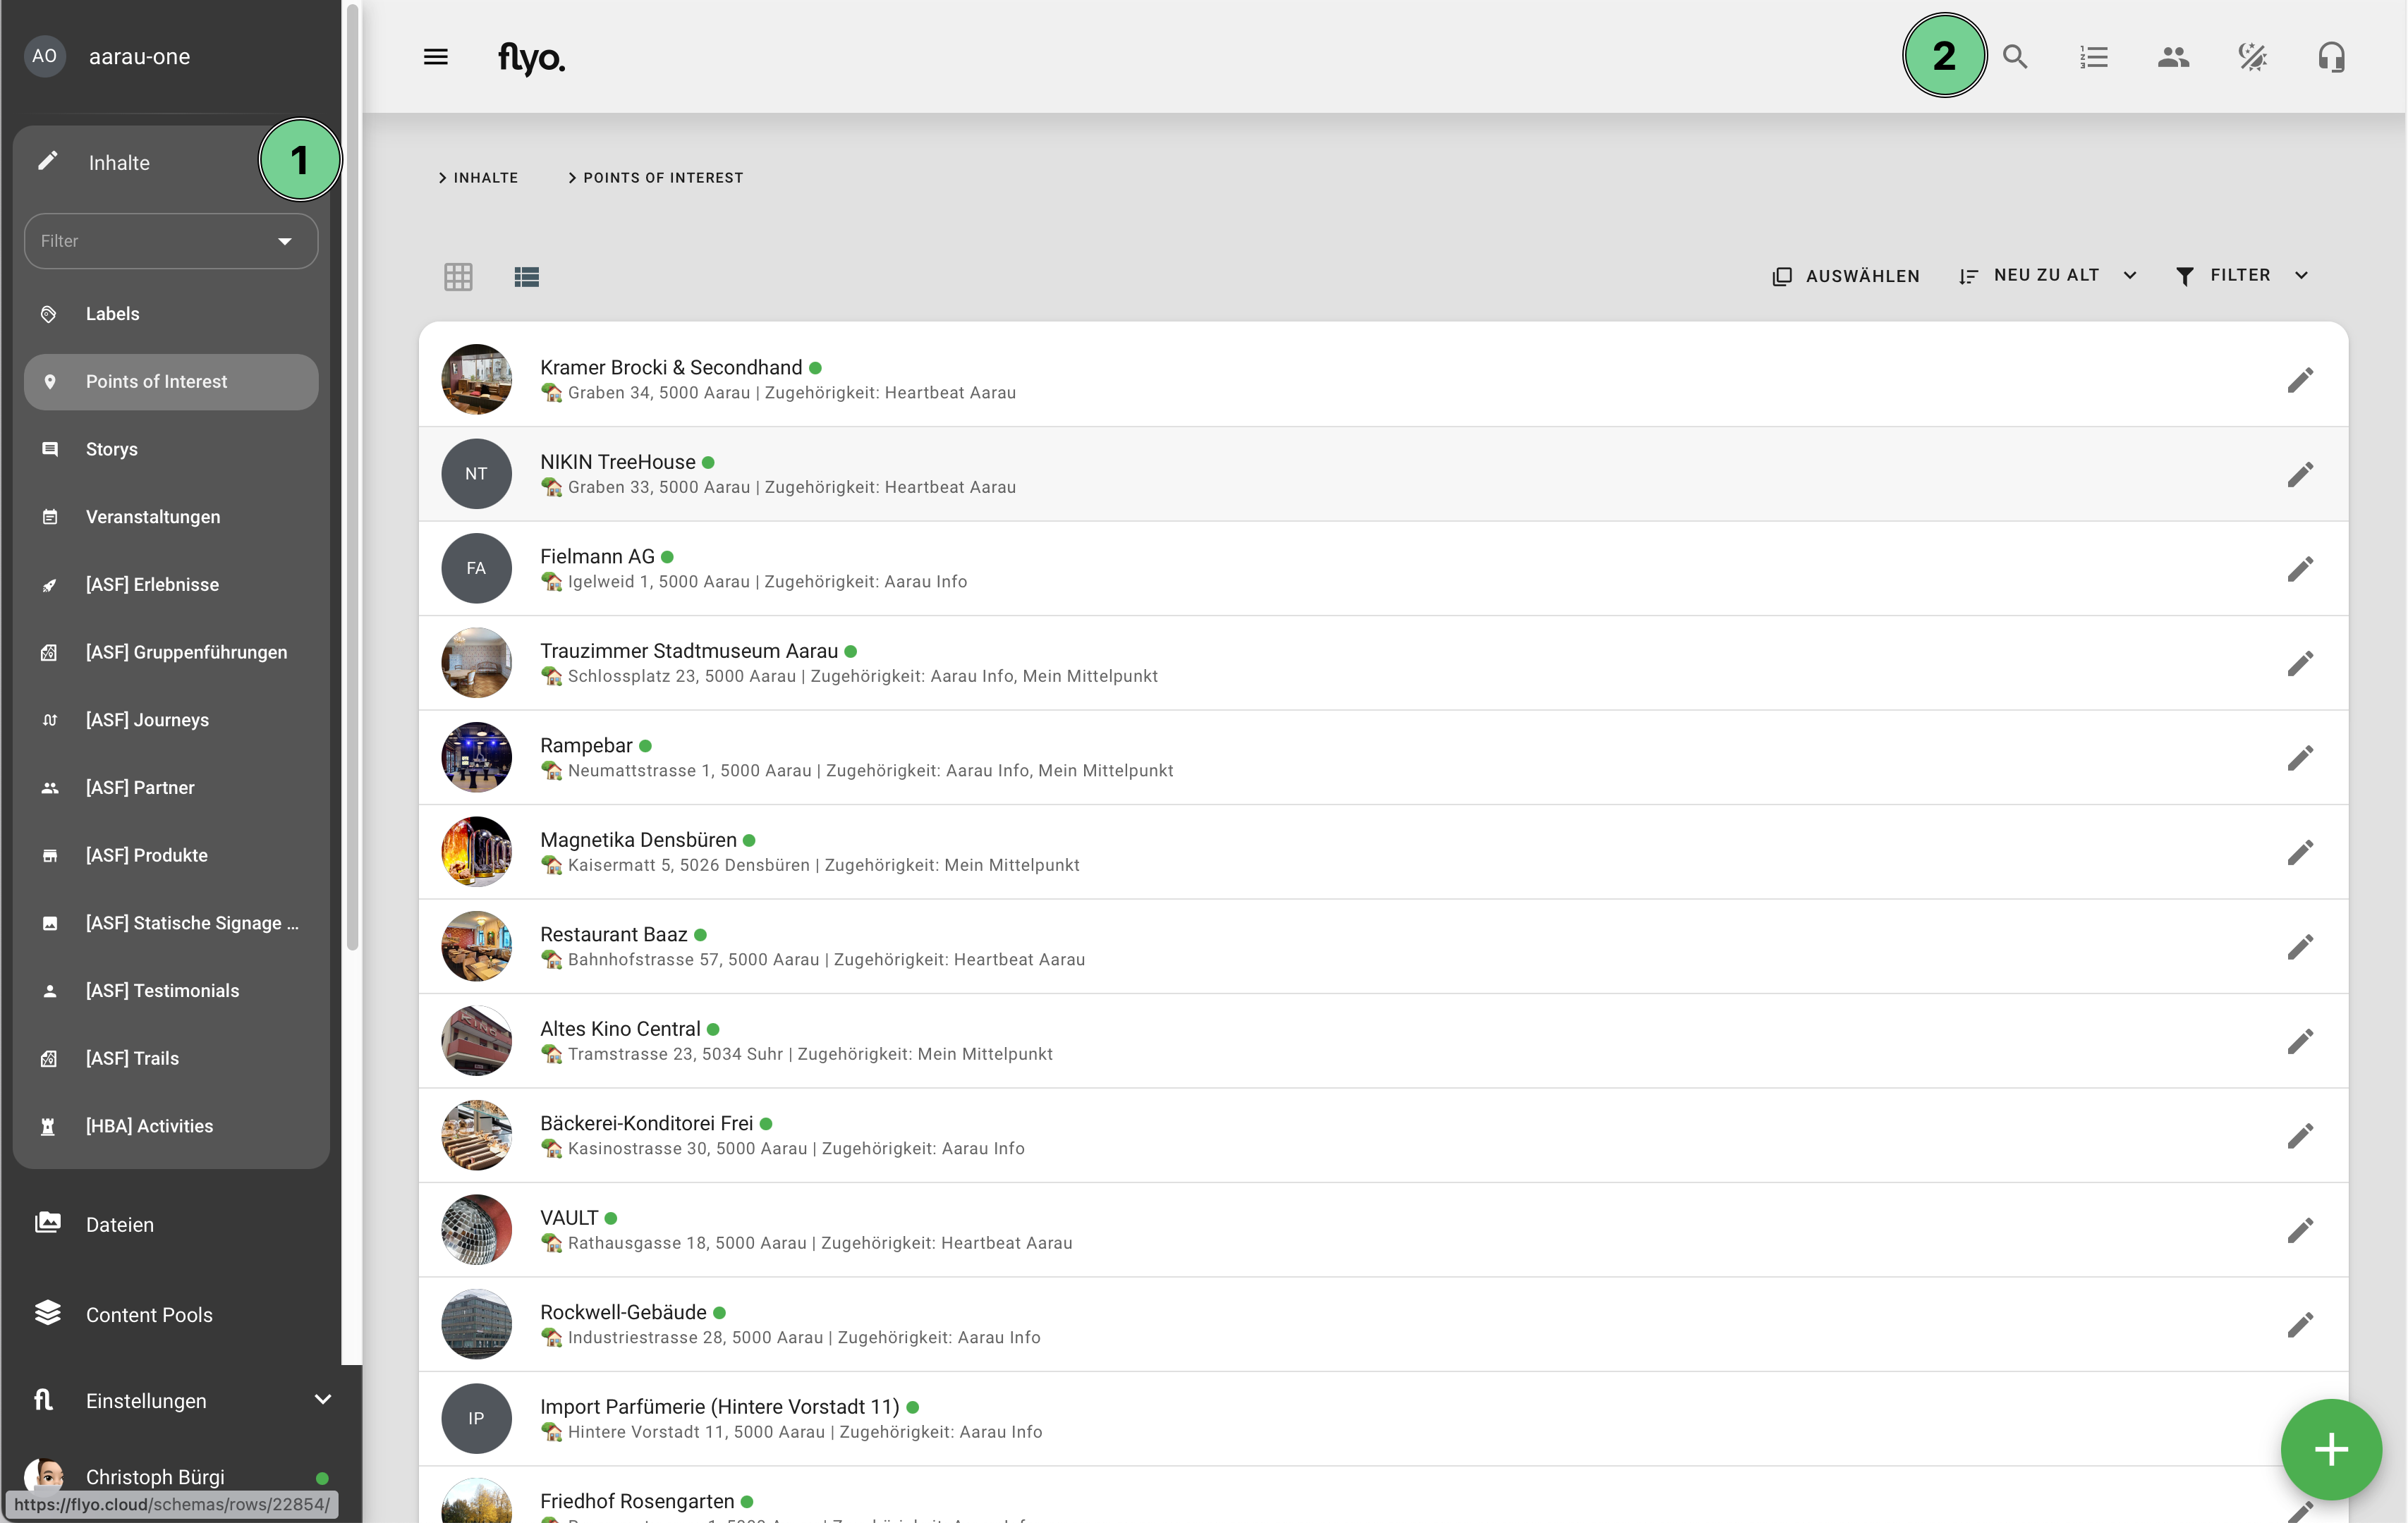This screenshot has width=2408, height=1523.
Task: Switch to grid view layout
Action: [458, 277]
